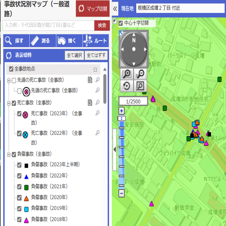This screenshot has width=226, height=226.
Task: Click the 全て選択 select-all button
Action: click(74, 55)
